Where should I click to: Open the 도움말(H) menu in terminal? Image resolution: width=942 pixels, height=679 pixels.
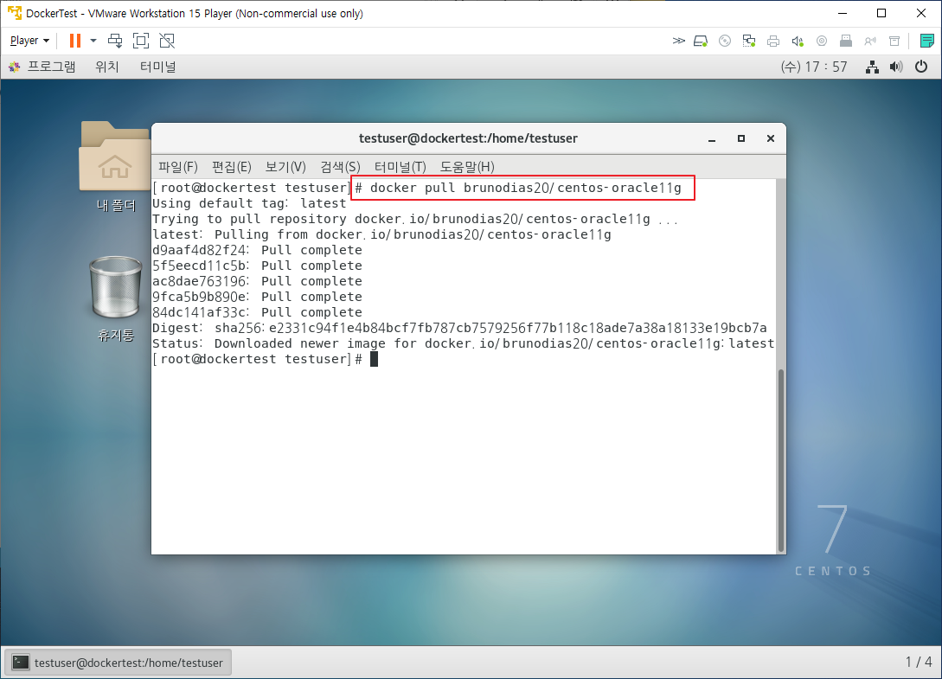tap(467, 166)
